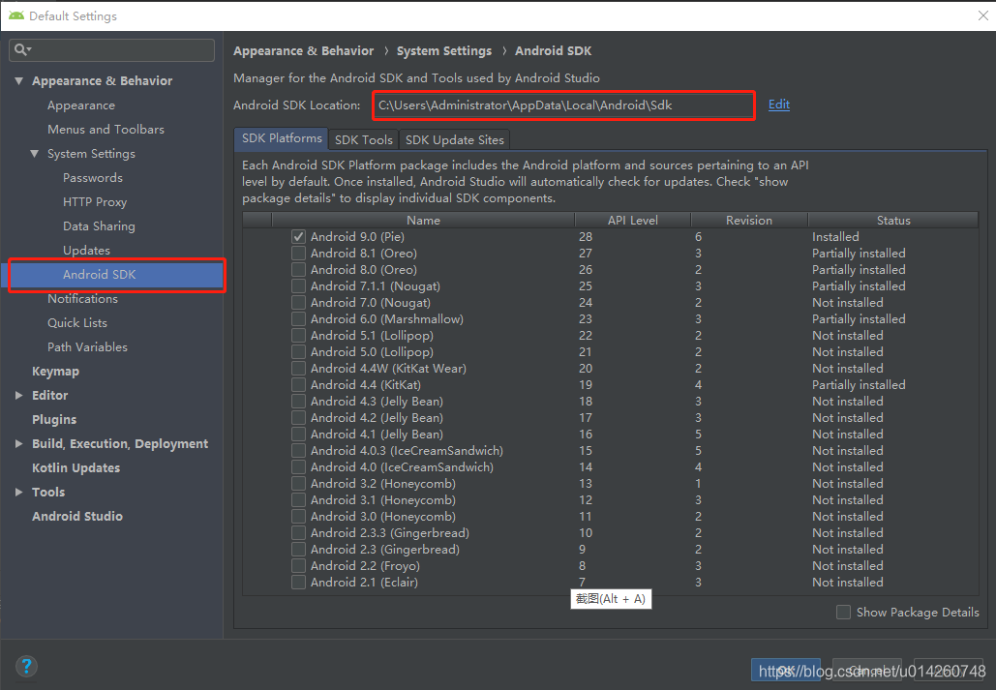Click the help question mark icon

[x=26, y=667]
